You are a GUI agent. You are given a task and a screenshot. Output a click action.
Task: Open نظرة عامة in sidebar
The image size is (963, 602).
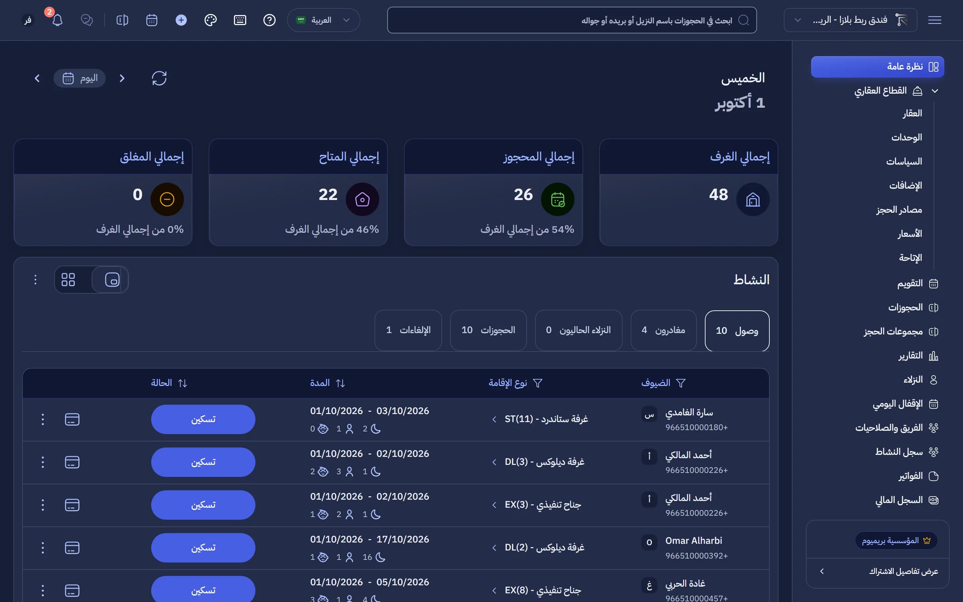(x=877, y=67)
